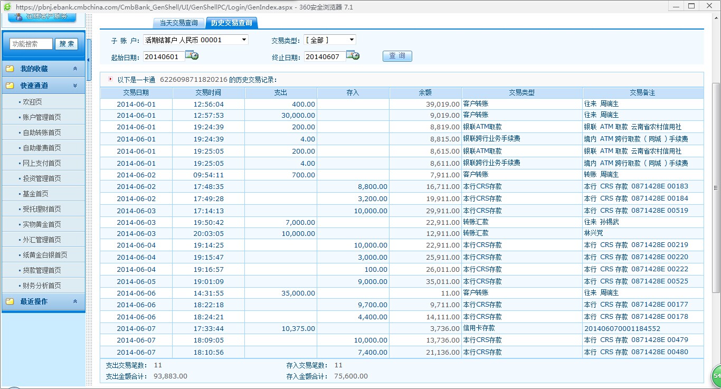The width and height of the screenshot is (721, 389).
Task: Expand the 我的收藏 section chevron
Action: pyautogui.click(x=75, y=69)
